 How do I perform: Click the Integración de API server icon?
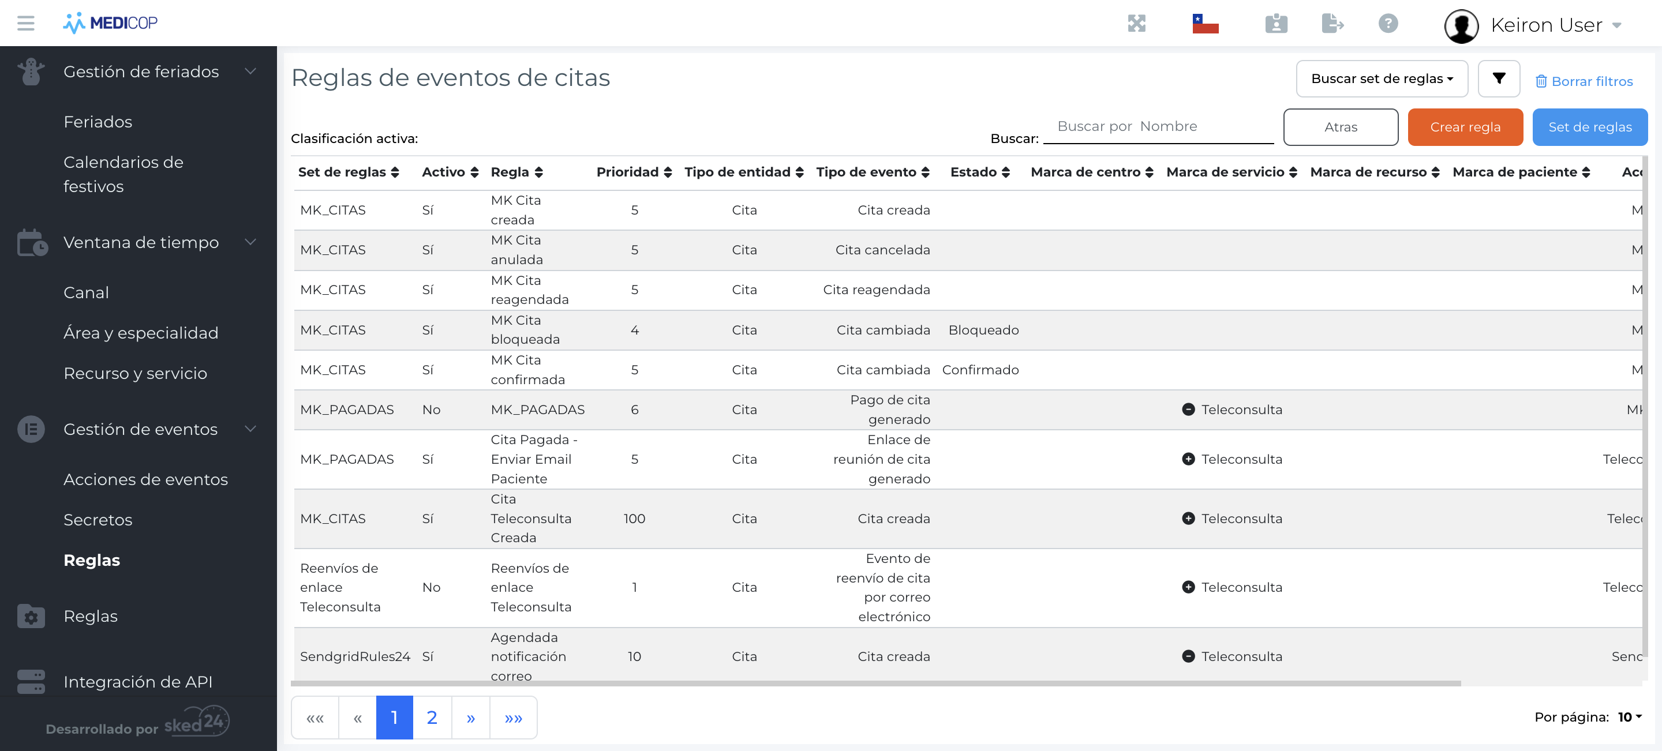(x=31, y=682)
